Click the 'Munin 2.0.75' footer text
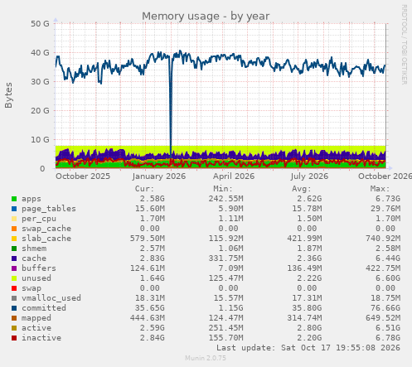The image size is (412, 367). 206,359
